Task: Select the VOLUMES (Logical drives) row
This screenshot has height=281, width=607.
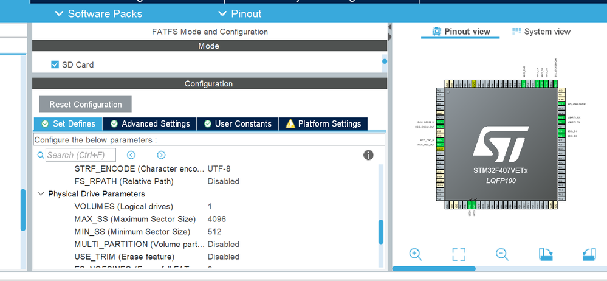Action: click(207, 206)
